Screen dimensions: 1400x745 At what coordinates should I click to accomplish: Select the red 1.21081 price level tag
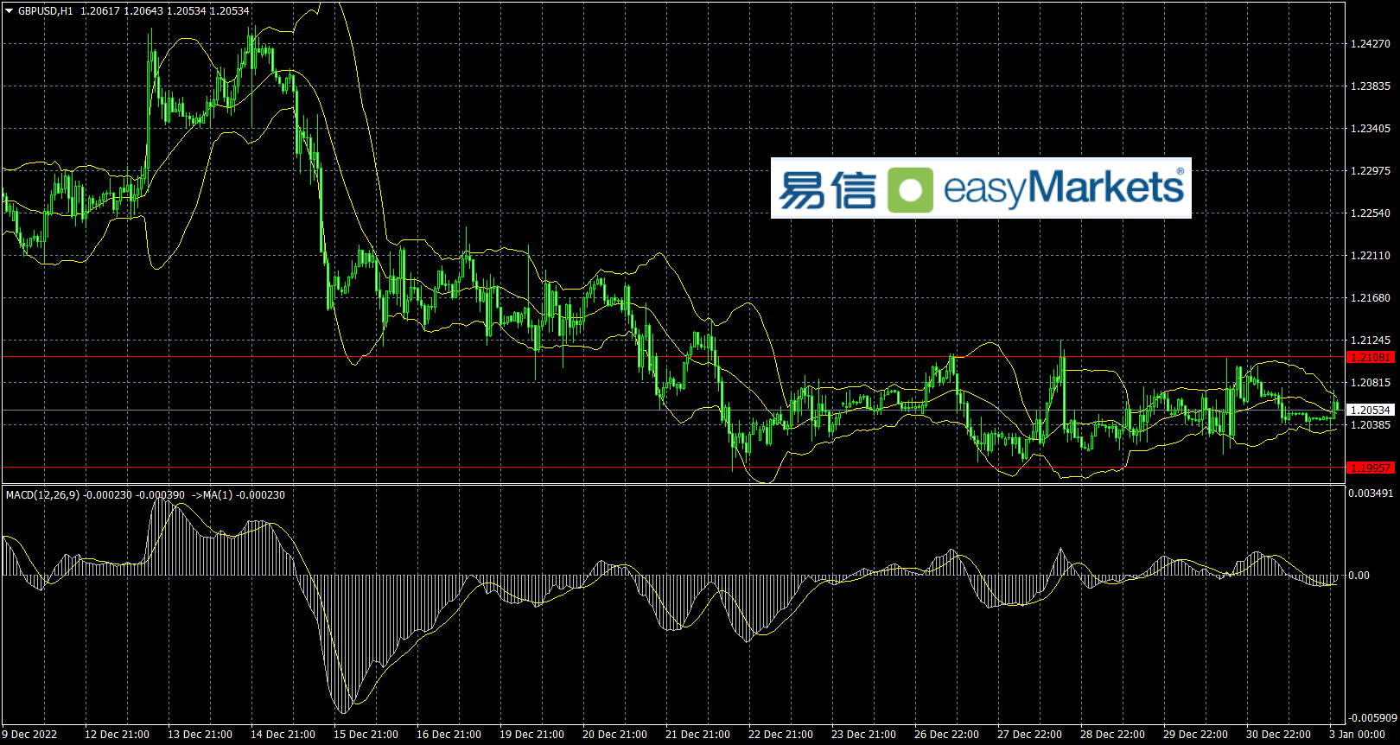1371,357
